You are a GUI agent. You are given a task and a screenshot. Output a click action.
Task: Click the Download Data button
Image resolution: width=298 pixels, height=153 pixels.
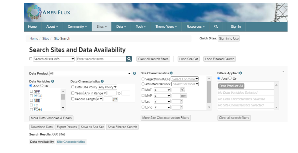click(x=42, y=127)
